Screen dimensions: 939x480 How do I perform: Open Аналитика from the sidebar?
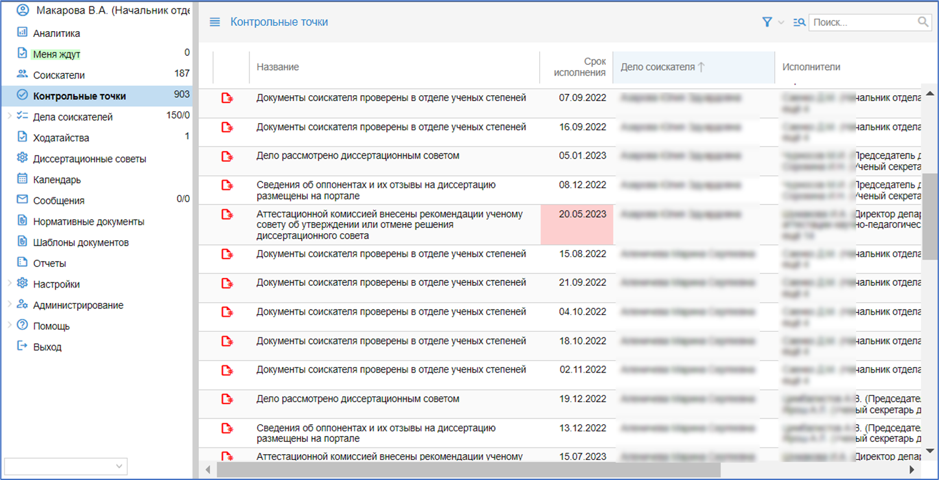point(56,33)
